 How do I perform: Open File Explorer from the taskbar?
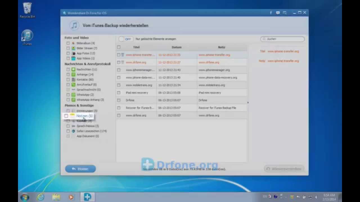point(56,197)
